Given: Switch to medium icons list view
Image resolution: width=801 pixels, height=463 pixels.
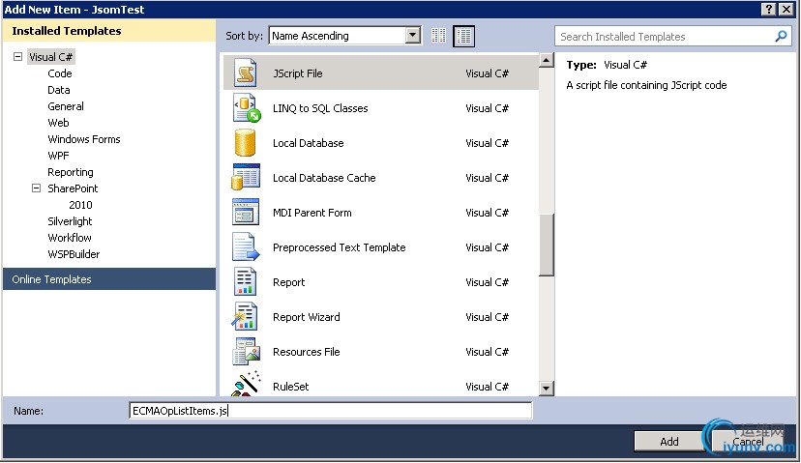Looking at the screenshot, I should (463, 36).
